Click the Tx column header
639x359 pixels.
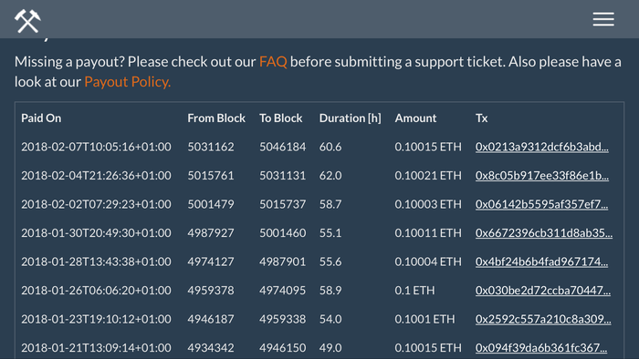pyautogui.click(x=481, y=118)
